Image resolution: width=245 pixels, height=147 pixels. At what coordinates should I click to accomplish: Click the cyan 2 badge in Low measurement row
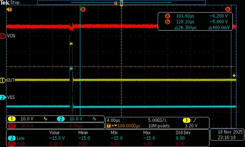tap(12, 138)
